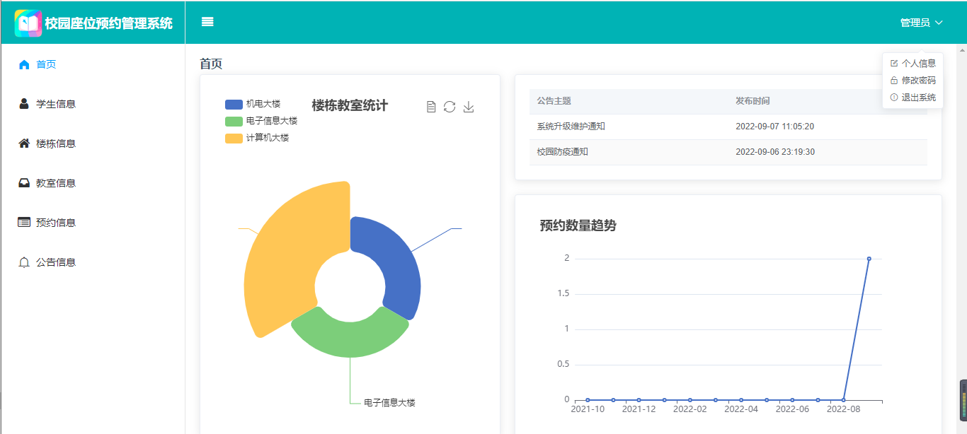Click the building icon beside 楼栋信息
This screenshot has width=967, height=434.
[x=24, y=143]
